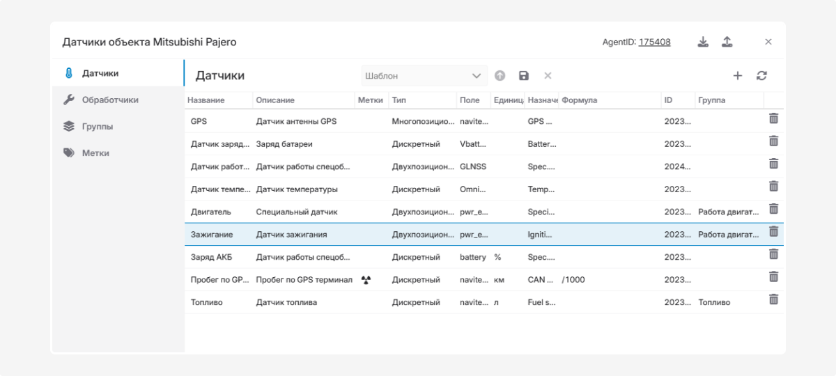Refresh the sensors list
Image resolution: width=836 pixels, height=376 pixels.
761,76
